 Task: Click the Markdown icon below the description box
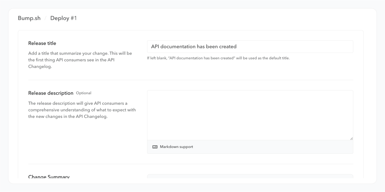tap(155, 147)
